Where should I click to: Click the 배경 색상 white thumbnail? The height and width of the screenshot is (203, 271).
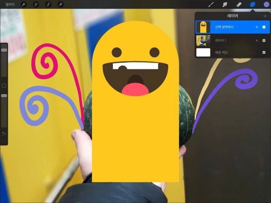(203, 53)
